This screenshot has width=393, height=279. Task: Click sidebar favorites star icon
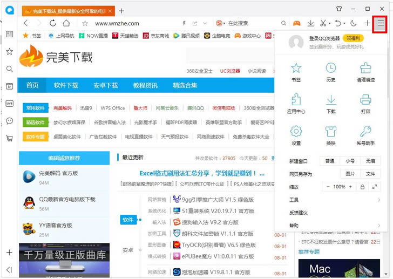click(x=10, y=52)
